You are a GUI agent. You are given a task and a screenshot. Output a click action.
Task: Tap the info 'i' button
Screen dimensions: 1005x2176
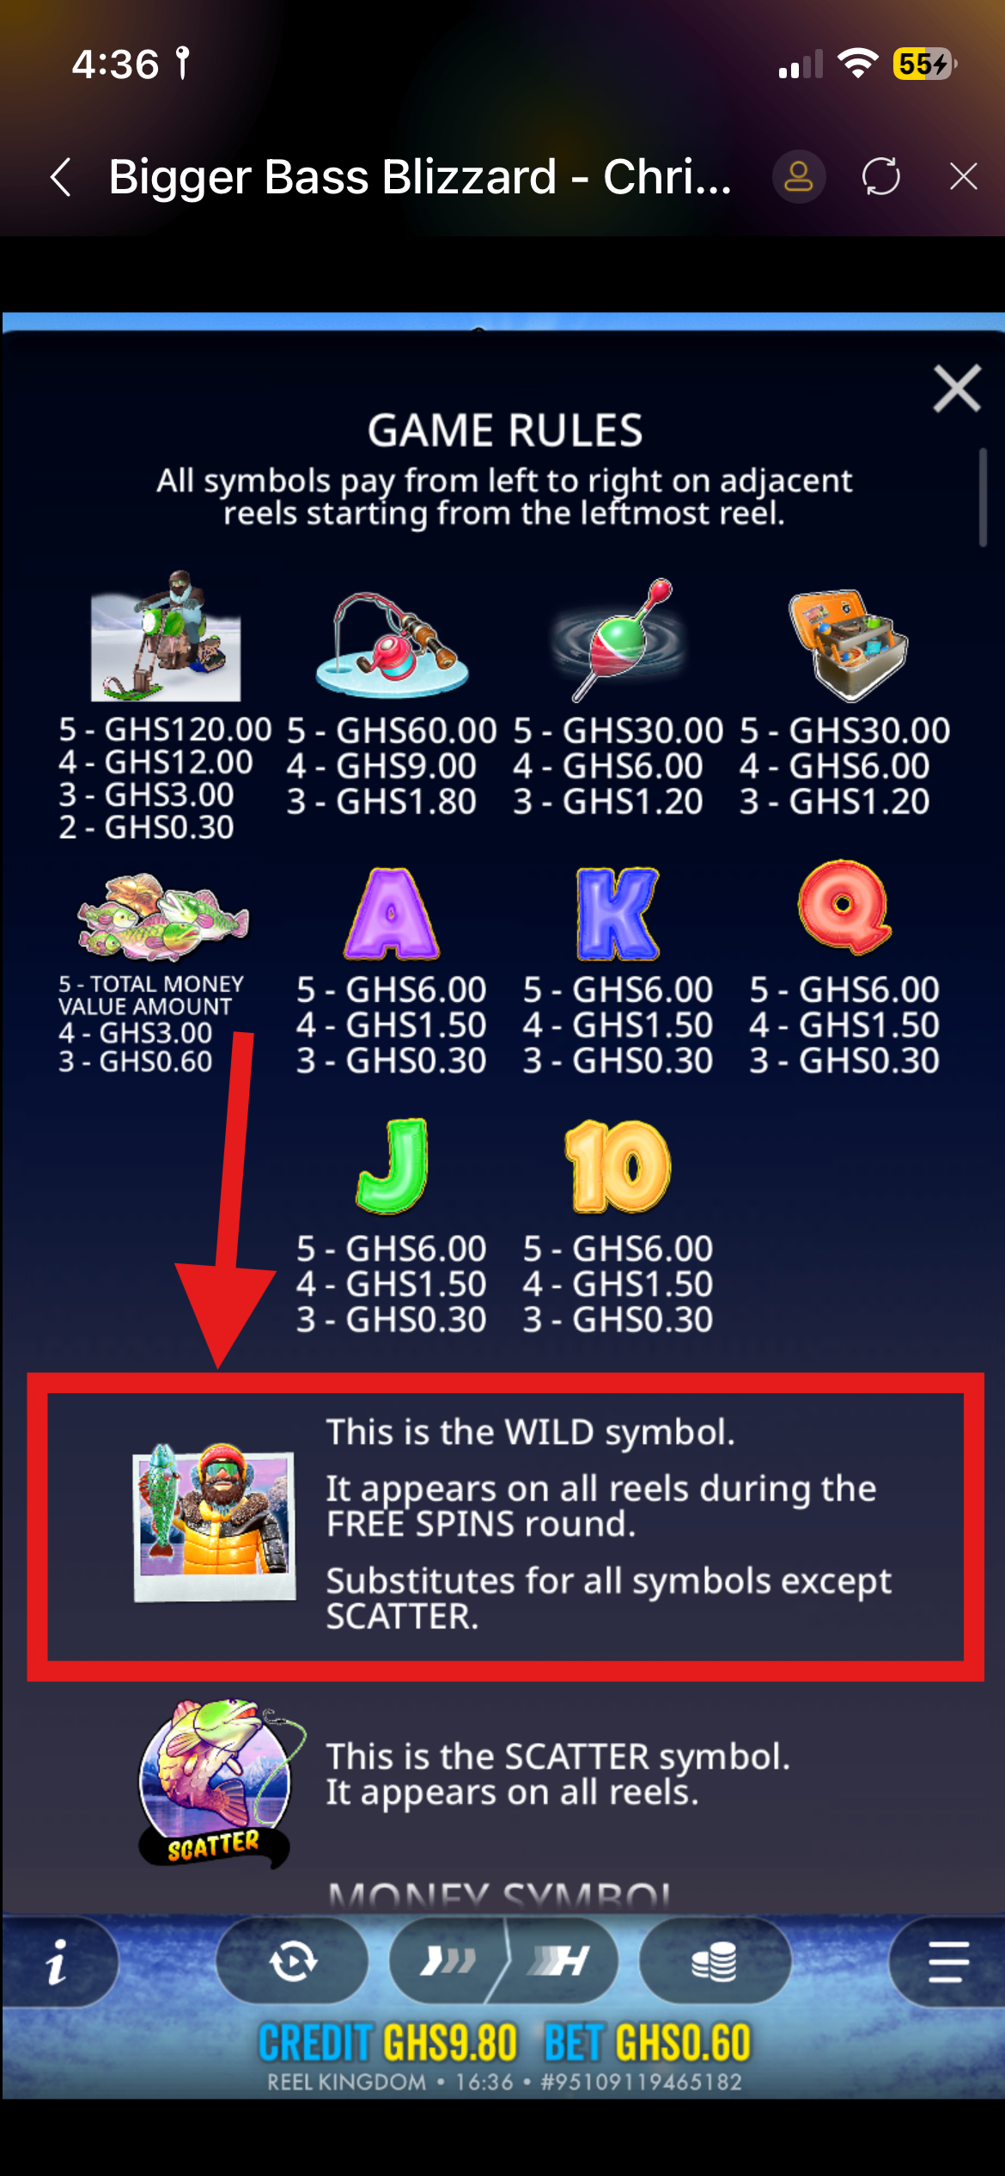click(x=57, y=1963)
